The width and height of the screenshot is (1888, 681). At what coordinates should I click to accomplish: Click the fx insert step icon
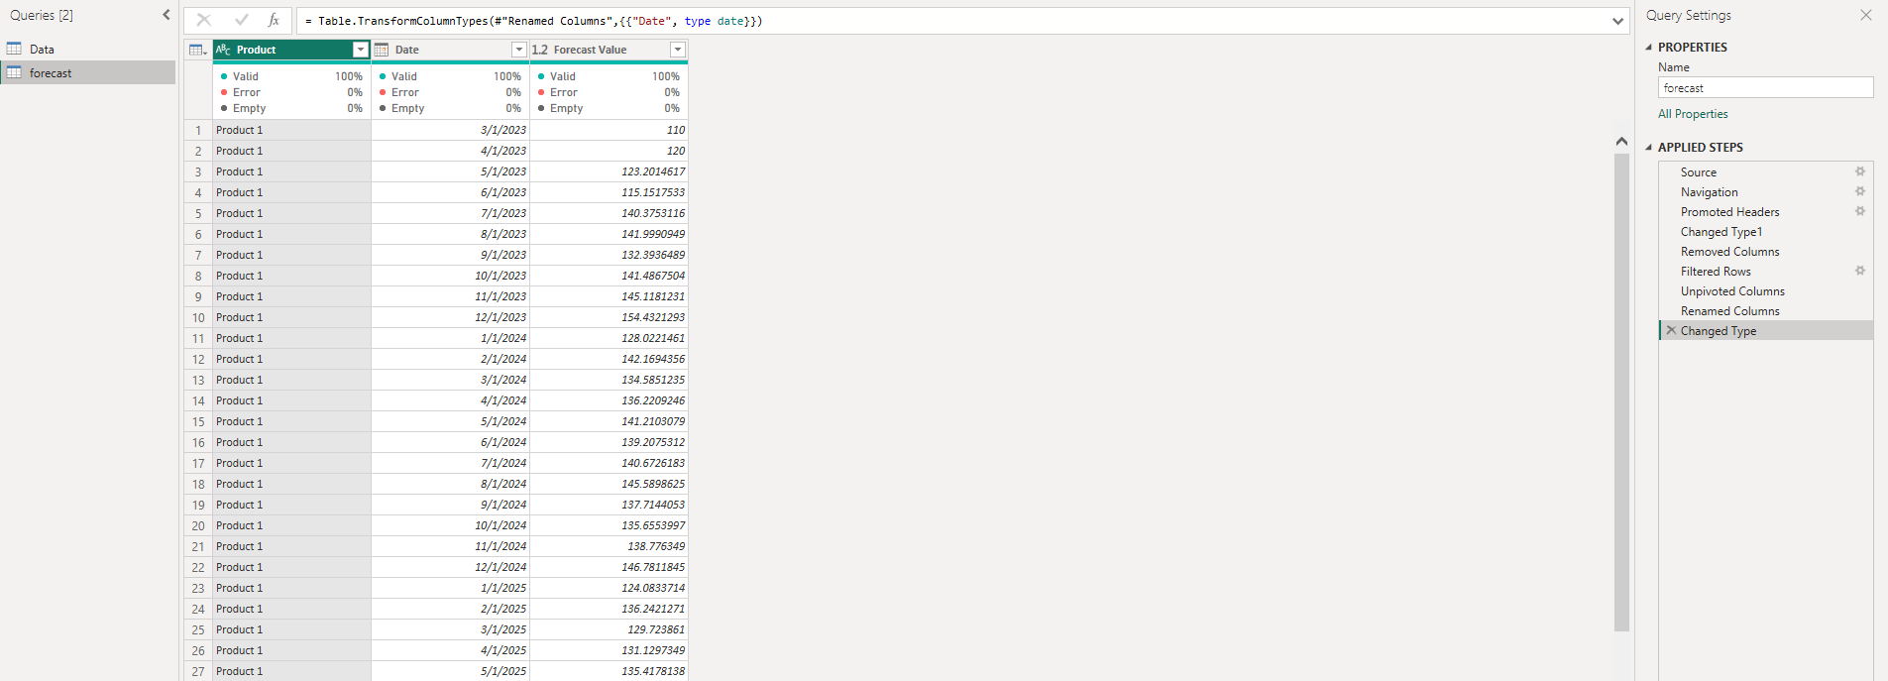coord(274,20)
